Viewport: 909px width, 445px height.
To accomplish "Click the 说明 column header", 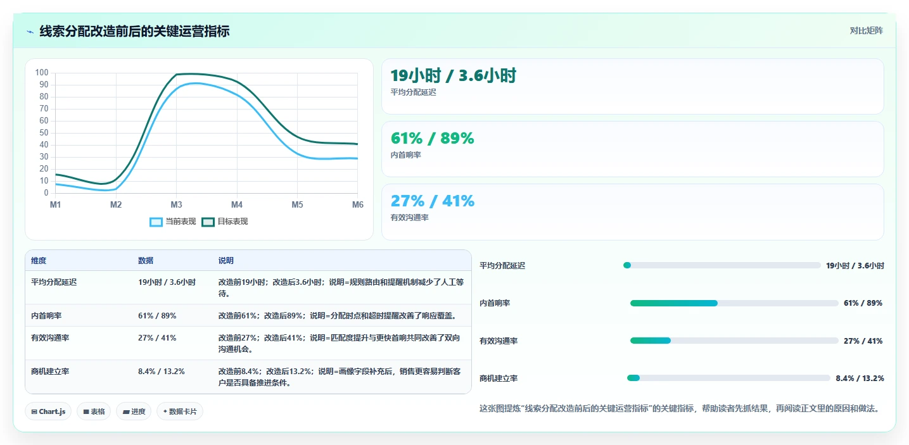I will click(226, 261).
